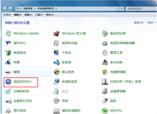Open the Windows Update icon
157x114 pixels.
pos(8,33)
